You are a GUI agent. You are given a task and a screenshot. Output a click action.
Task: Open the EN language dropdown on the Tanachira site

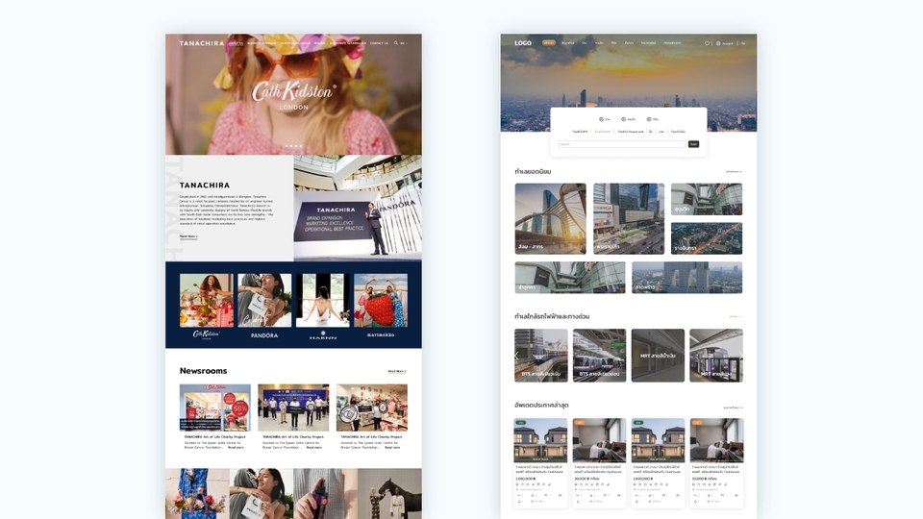coord(404,43)
